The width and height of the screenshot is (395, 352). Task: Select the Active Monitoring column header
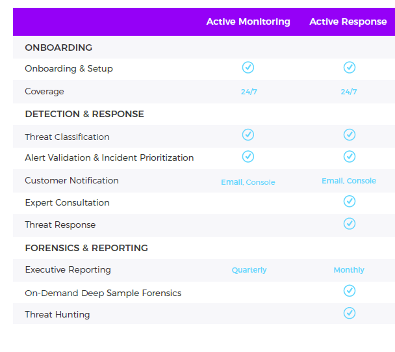248,22
